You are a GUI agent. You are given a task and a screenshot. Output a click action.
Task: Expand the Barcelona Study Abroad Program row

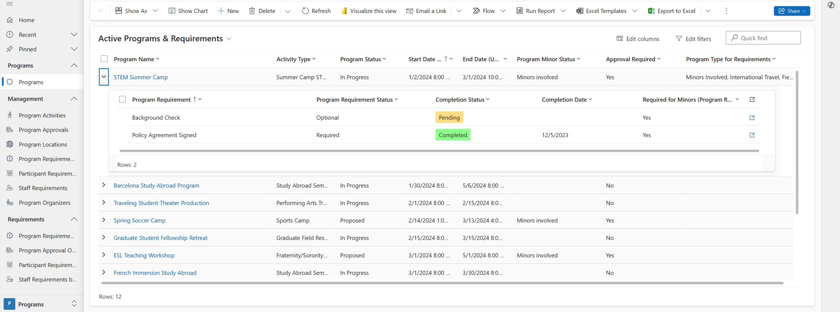[104, 185]
